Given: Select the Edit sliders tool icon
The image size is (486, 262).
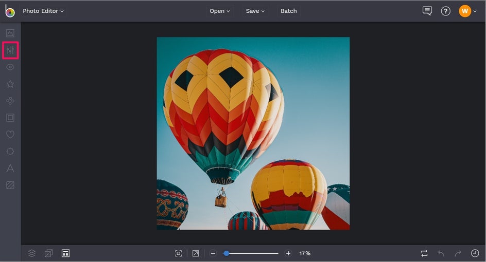Looking at the screenshot, I should (x=10, y=50).
